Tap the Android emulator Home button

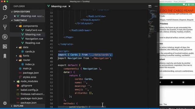pos(172,82)
